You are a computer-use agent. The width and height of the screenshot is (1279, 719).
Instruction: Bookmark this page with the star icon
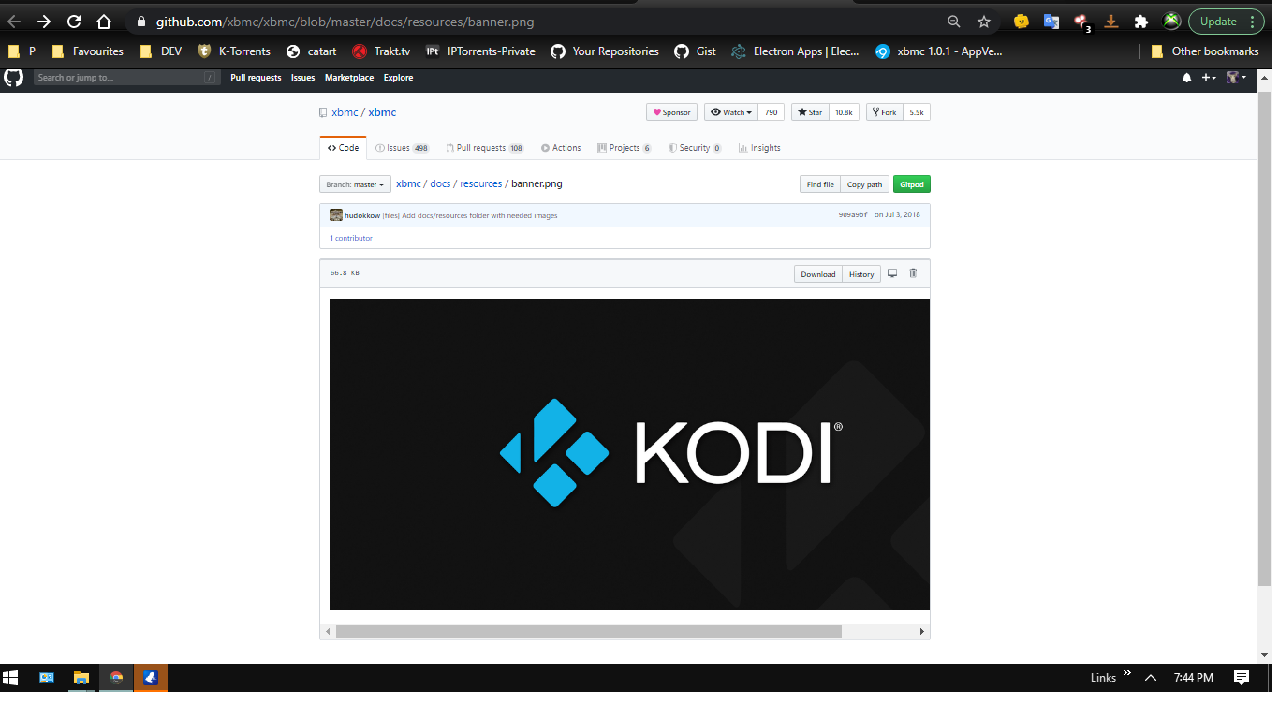(984, 22)
